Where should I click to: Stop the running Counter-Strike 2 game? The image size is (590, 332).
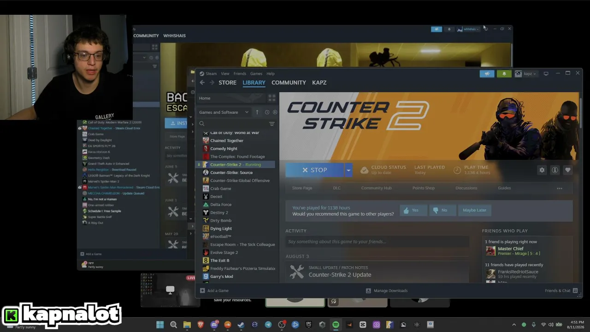[x=315, y=170]
